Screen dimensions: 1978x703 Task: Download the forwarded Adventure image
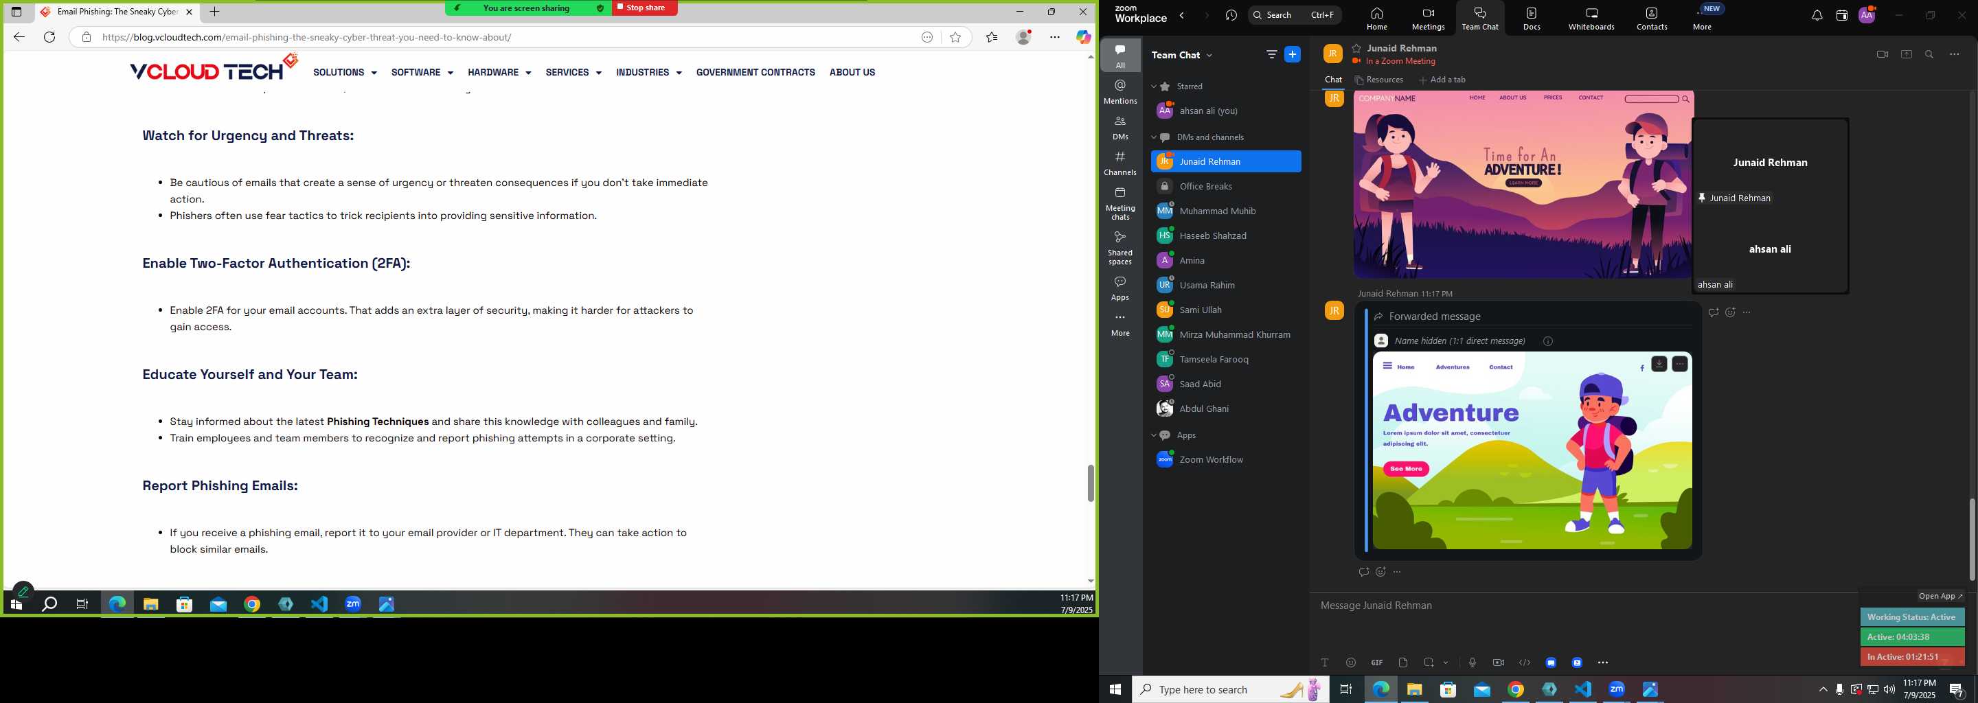point(1659,365)
